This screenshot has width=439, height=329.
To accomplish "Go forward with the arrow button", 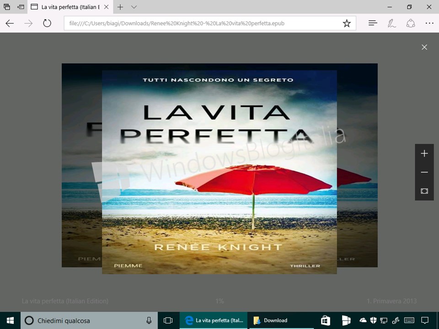I will (x=28, y=23).
